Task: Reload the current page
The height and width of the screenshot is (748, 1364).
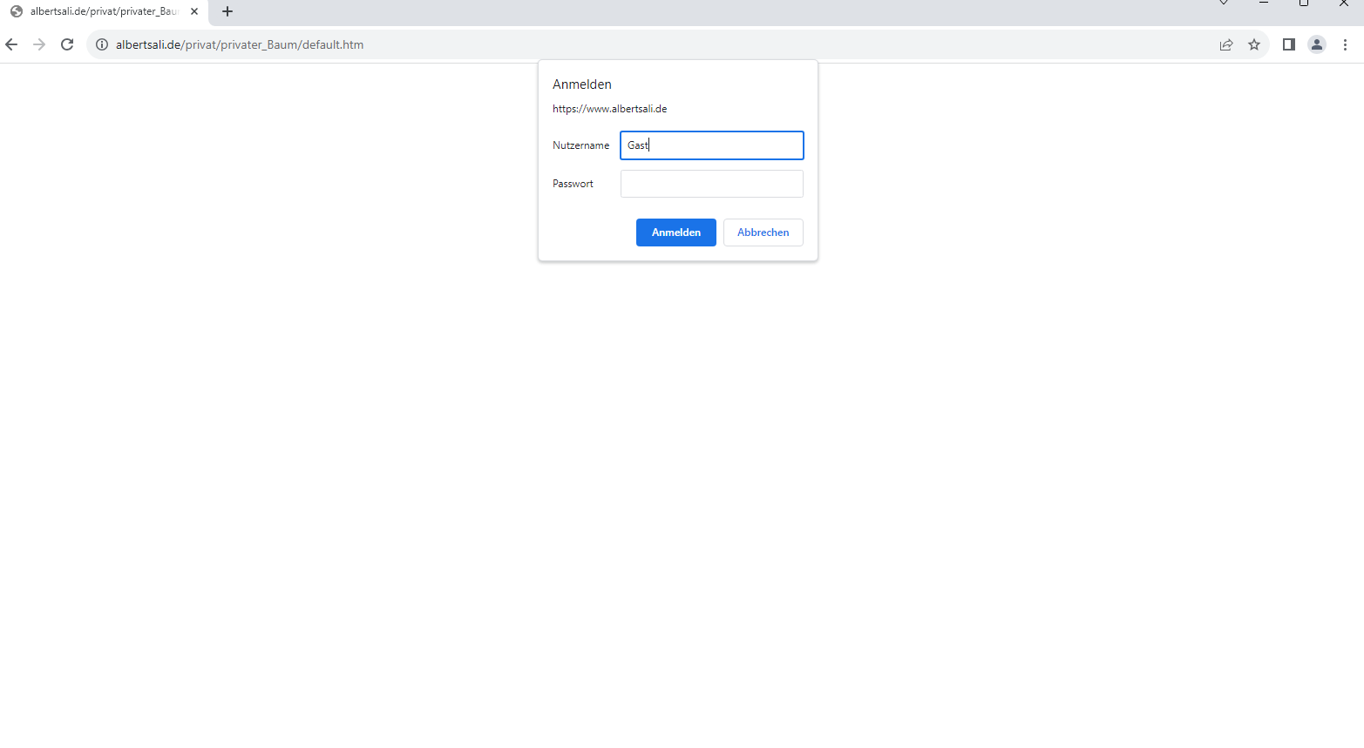Action: [67, 44]
